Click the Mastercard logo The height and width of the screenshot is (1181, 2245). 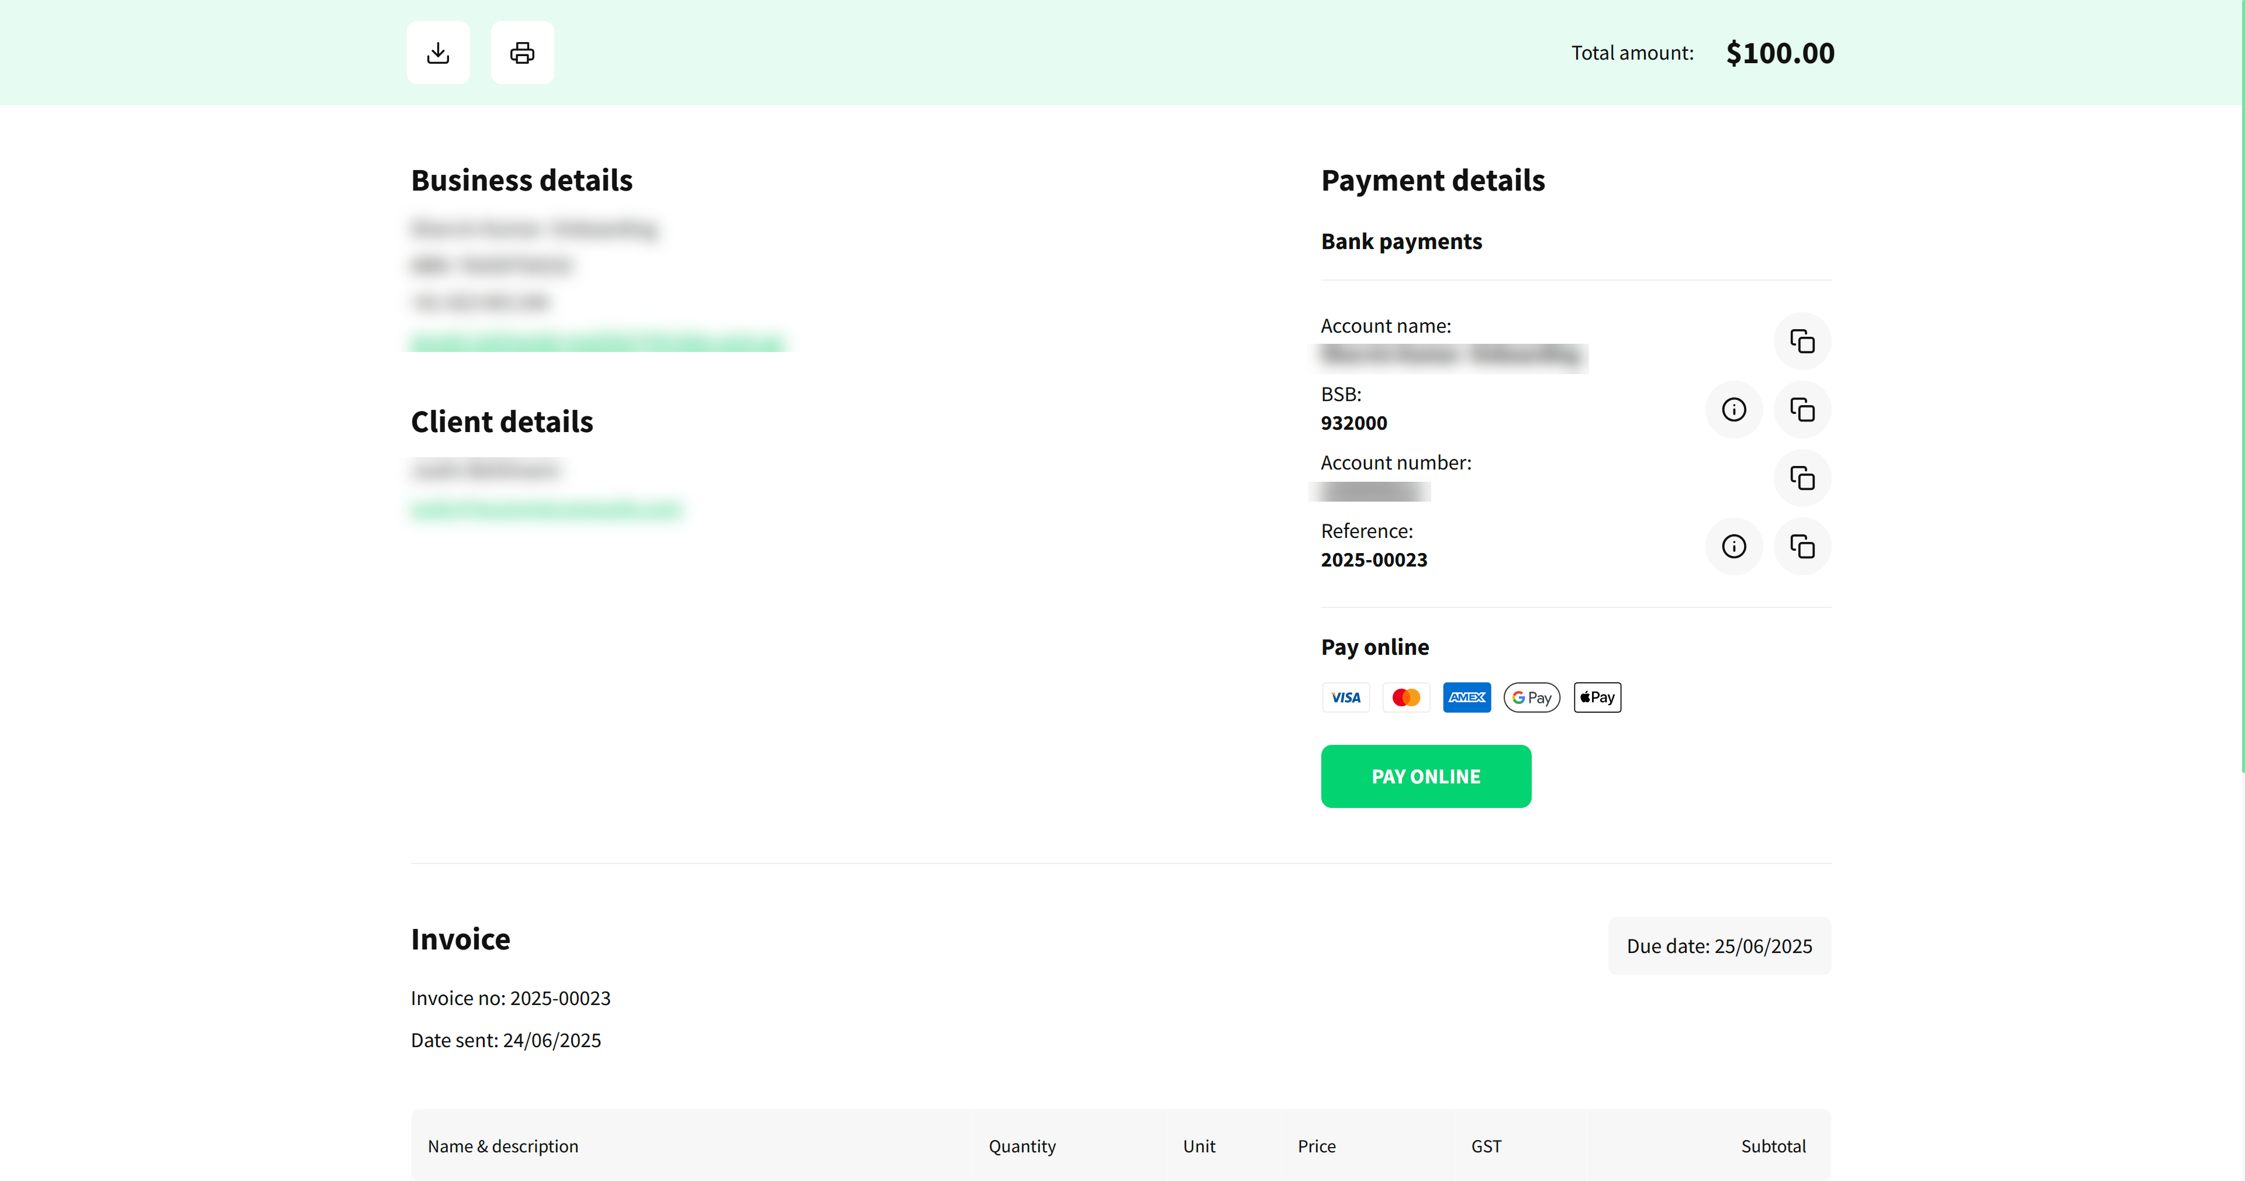pos(1407,697)
